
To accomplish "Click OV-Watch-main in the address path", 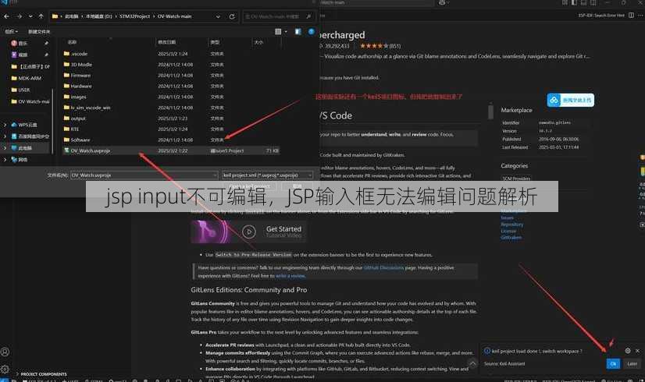I will (174, 16).
